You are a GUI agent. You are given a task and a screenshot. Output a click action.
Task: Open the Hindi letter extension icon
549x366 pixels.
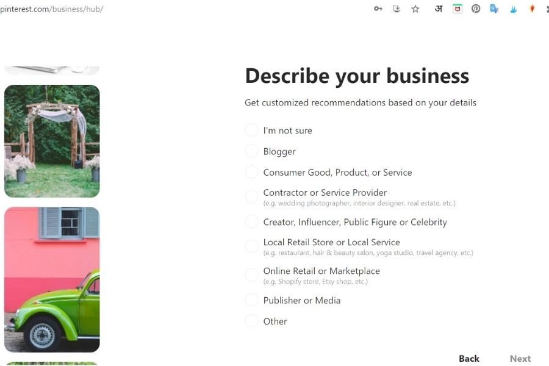tap(438, 9)
